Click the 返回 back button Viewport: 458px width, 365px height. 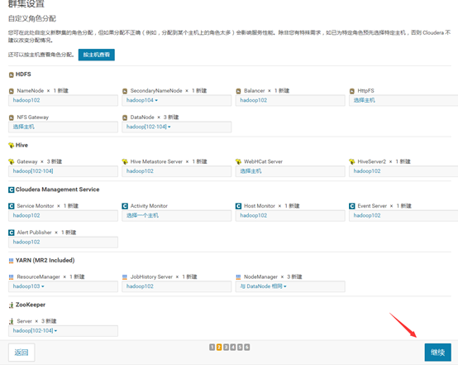(21, 353)
